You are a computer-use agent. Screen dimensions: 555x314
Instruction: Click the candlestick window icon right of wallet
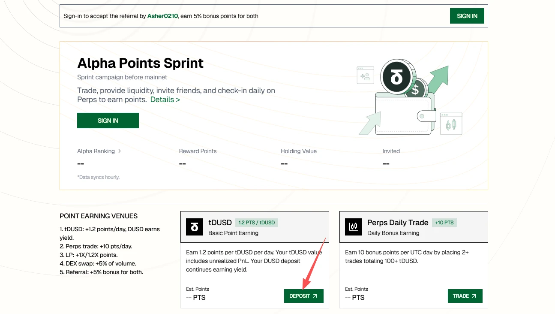click(451, 124)
